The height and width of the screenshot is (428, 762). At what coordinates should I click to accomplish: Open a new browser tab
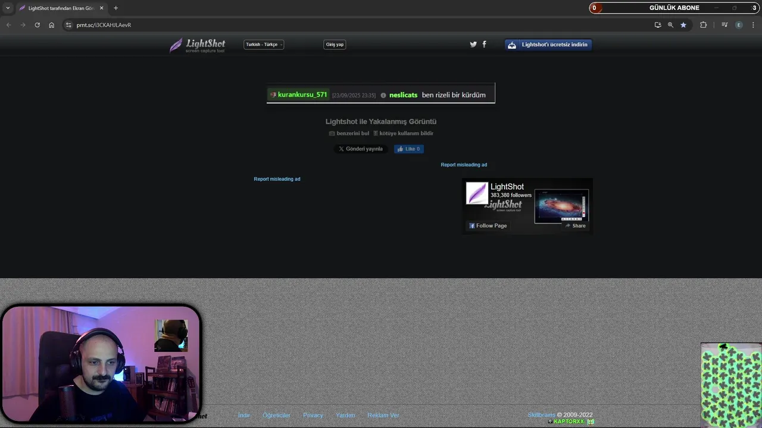point(115,8)
